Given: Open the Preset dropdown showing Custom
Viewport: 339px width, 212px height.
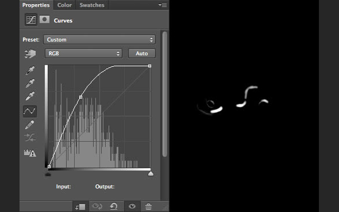Looking at the screenshot, I should [x=99, y=40].
